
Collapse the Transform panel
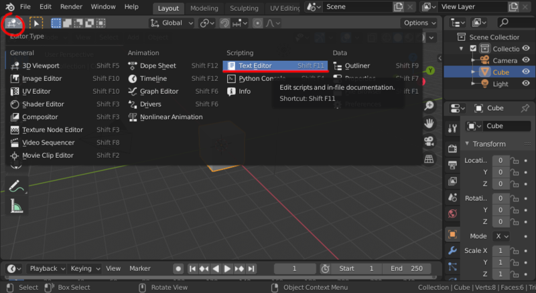coord(467,144)
